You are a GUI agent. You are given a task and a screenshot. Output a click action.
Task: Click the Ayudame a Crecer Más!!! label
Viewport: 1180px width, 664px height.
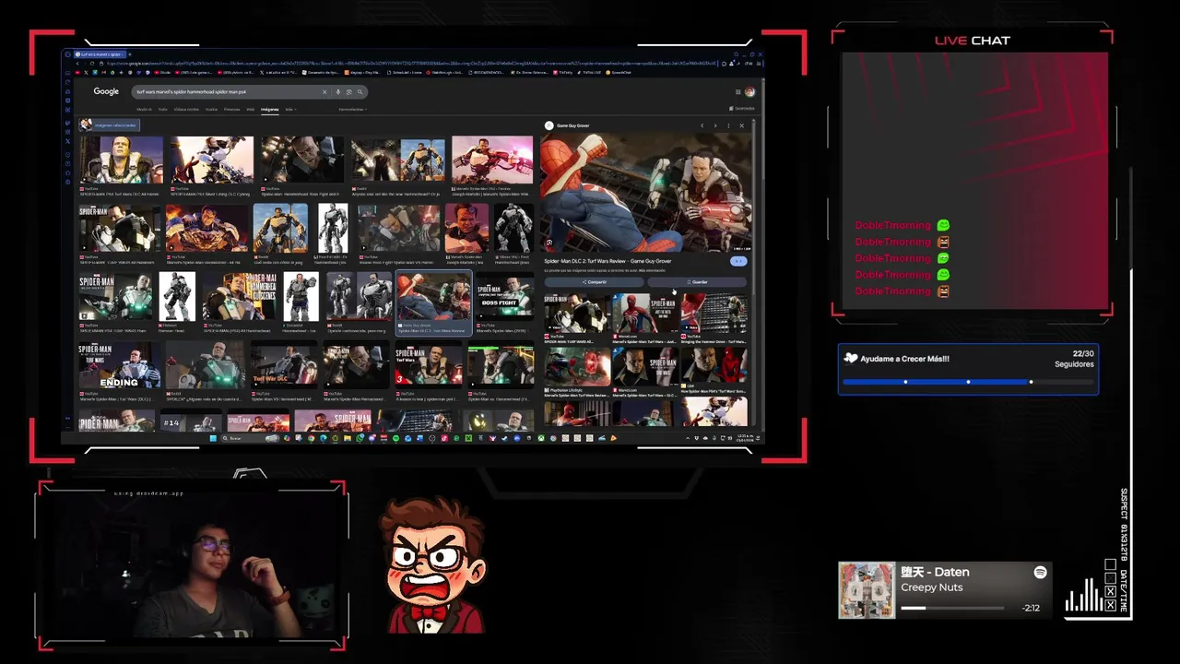[904, 359]
